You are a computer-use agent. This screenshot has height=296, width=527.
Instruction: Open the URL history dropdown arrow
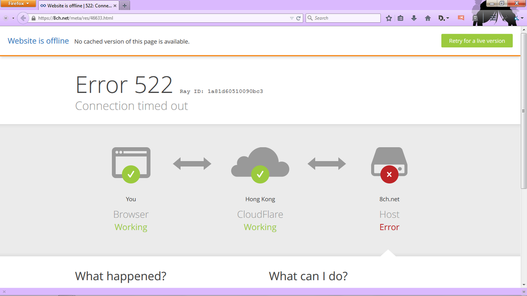click(x=292, y=18)
